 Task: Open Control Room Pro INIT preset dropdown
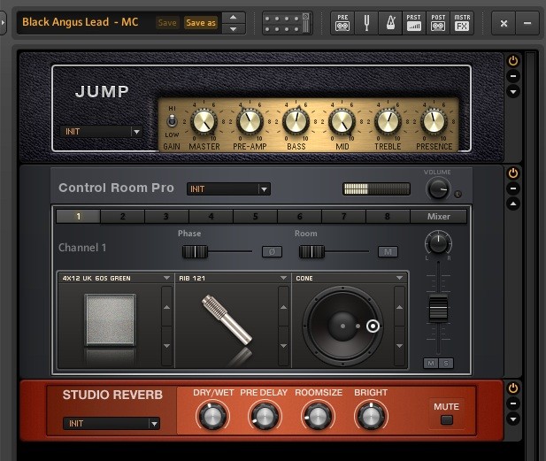[x=228, y=189]
